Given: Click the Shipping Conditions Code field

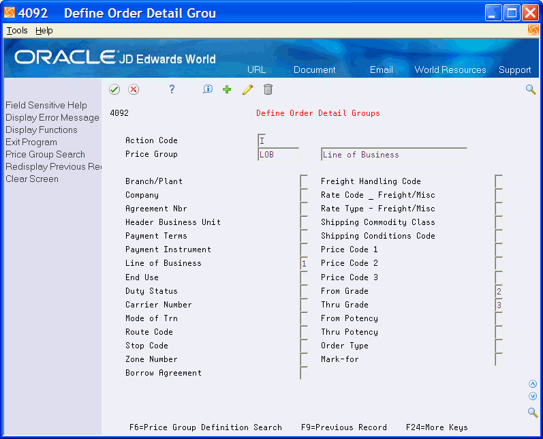Looking at the screenshot, I should click(499, 236).
